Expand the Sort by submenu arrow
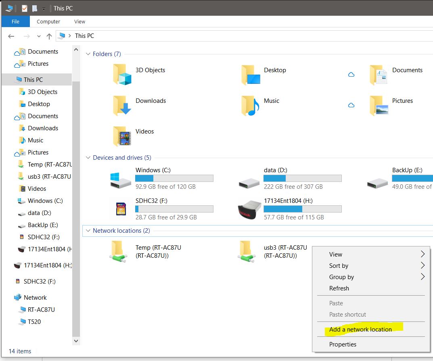 422,265
